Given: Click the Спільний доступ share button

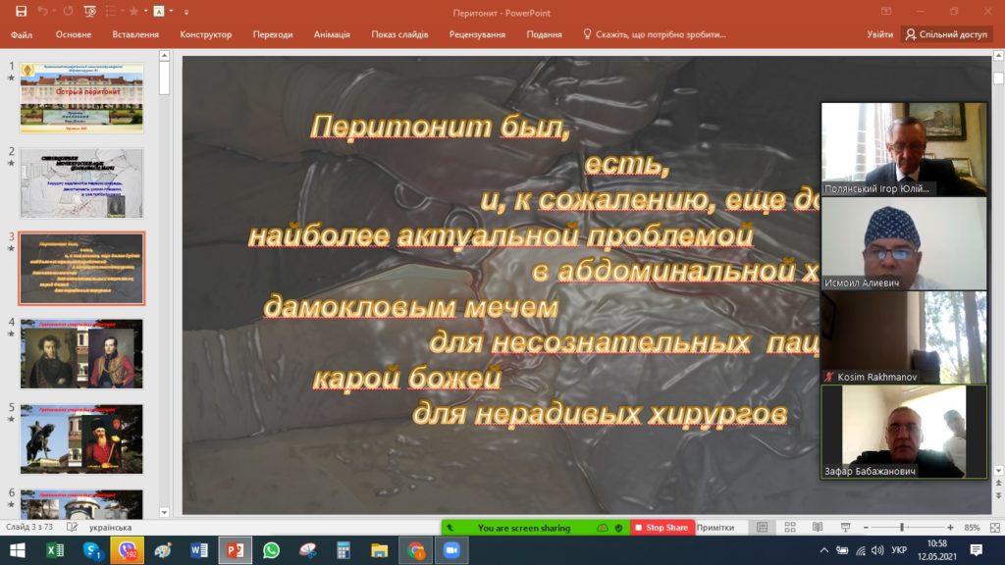Looking at the screenshot, I should pyautogui.click(x=946, y=34).
